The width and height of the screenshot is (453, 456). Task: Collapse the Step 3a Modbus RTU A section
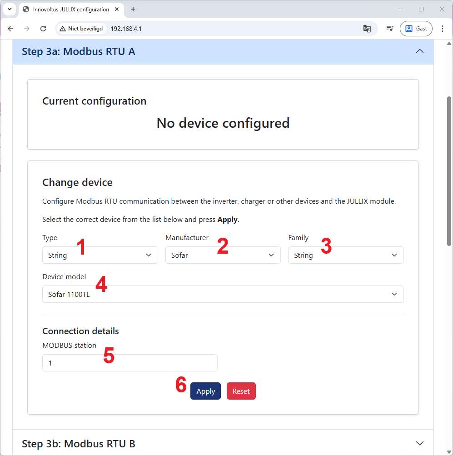[419, 51]
